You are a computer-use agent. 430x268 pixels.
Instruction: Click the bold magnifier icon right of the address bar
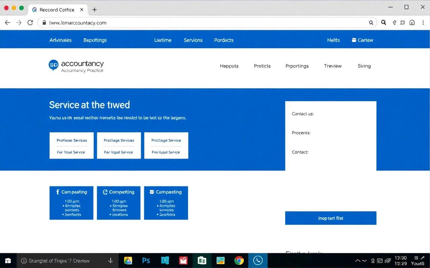point(384,23)
